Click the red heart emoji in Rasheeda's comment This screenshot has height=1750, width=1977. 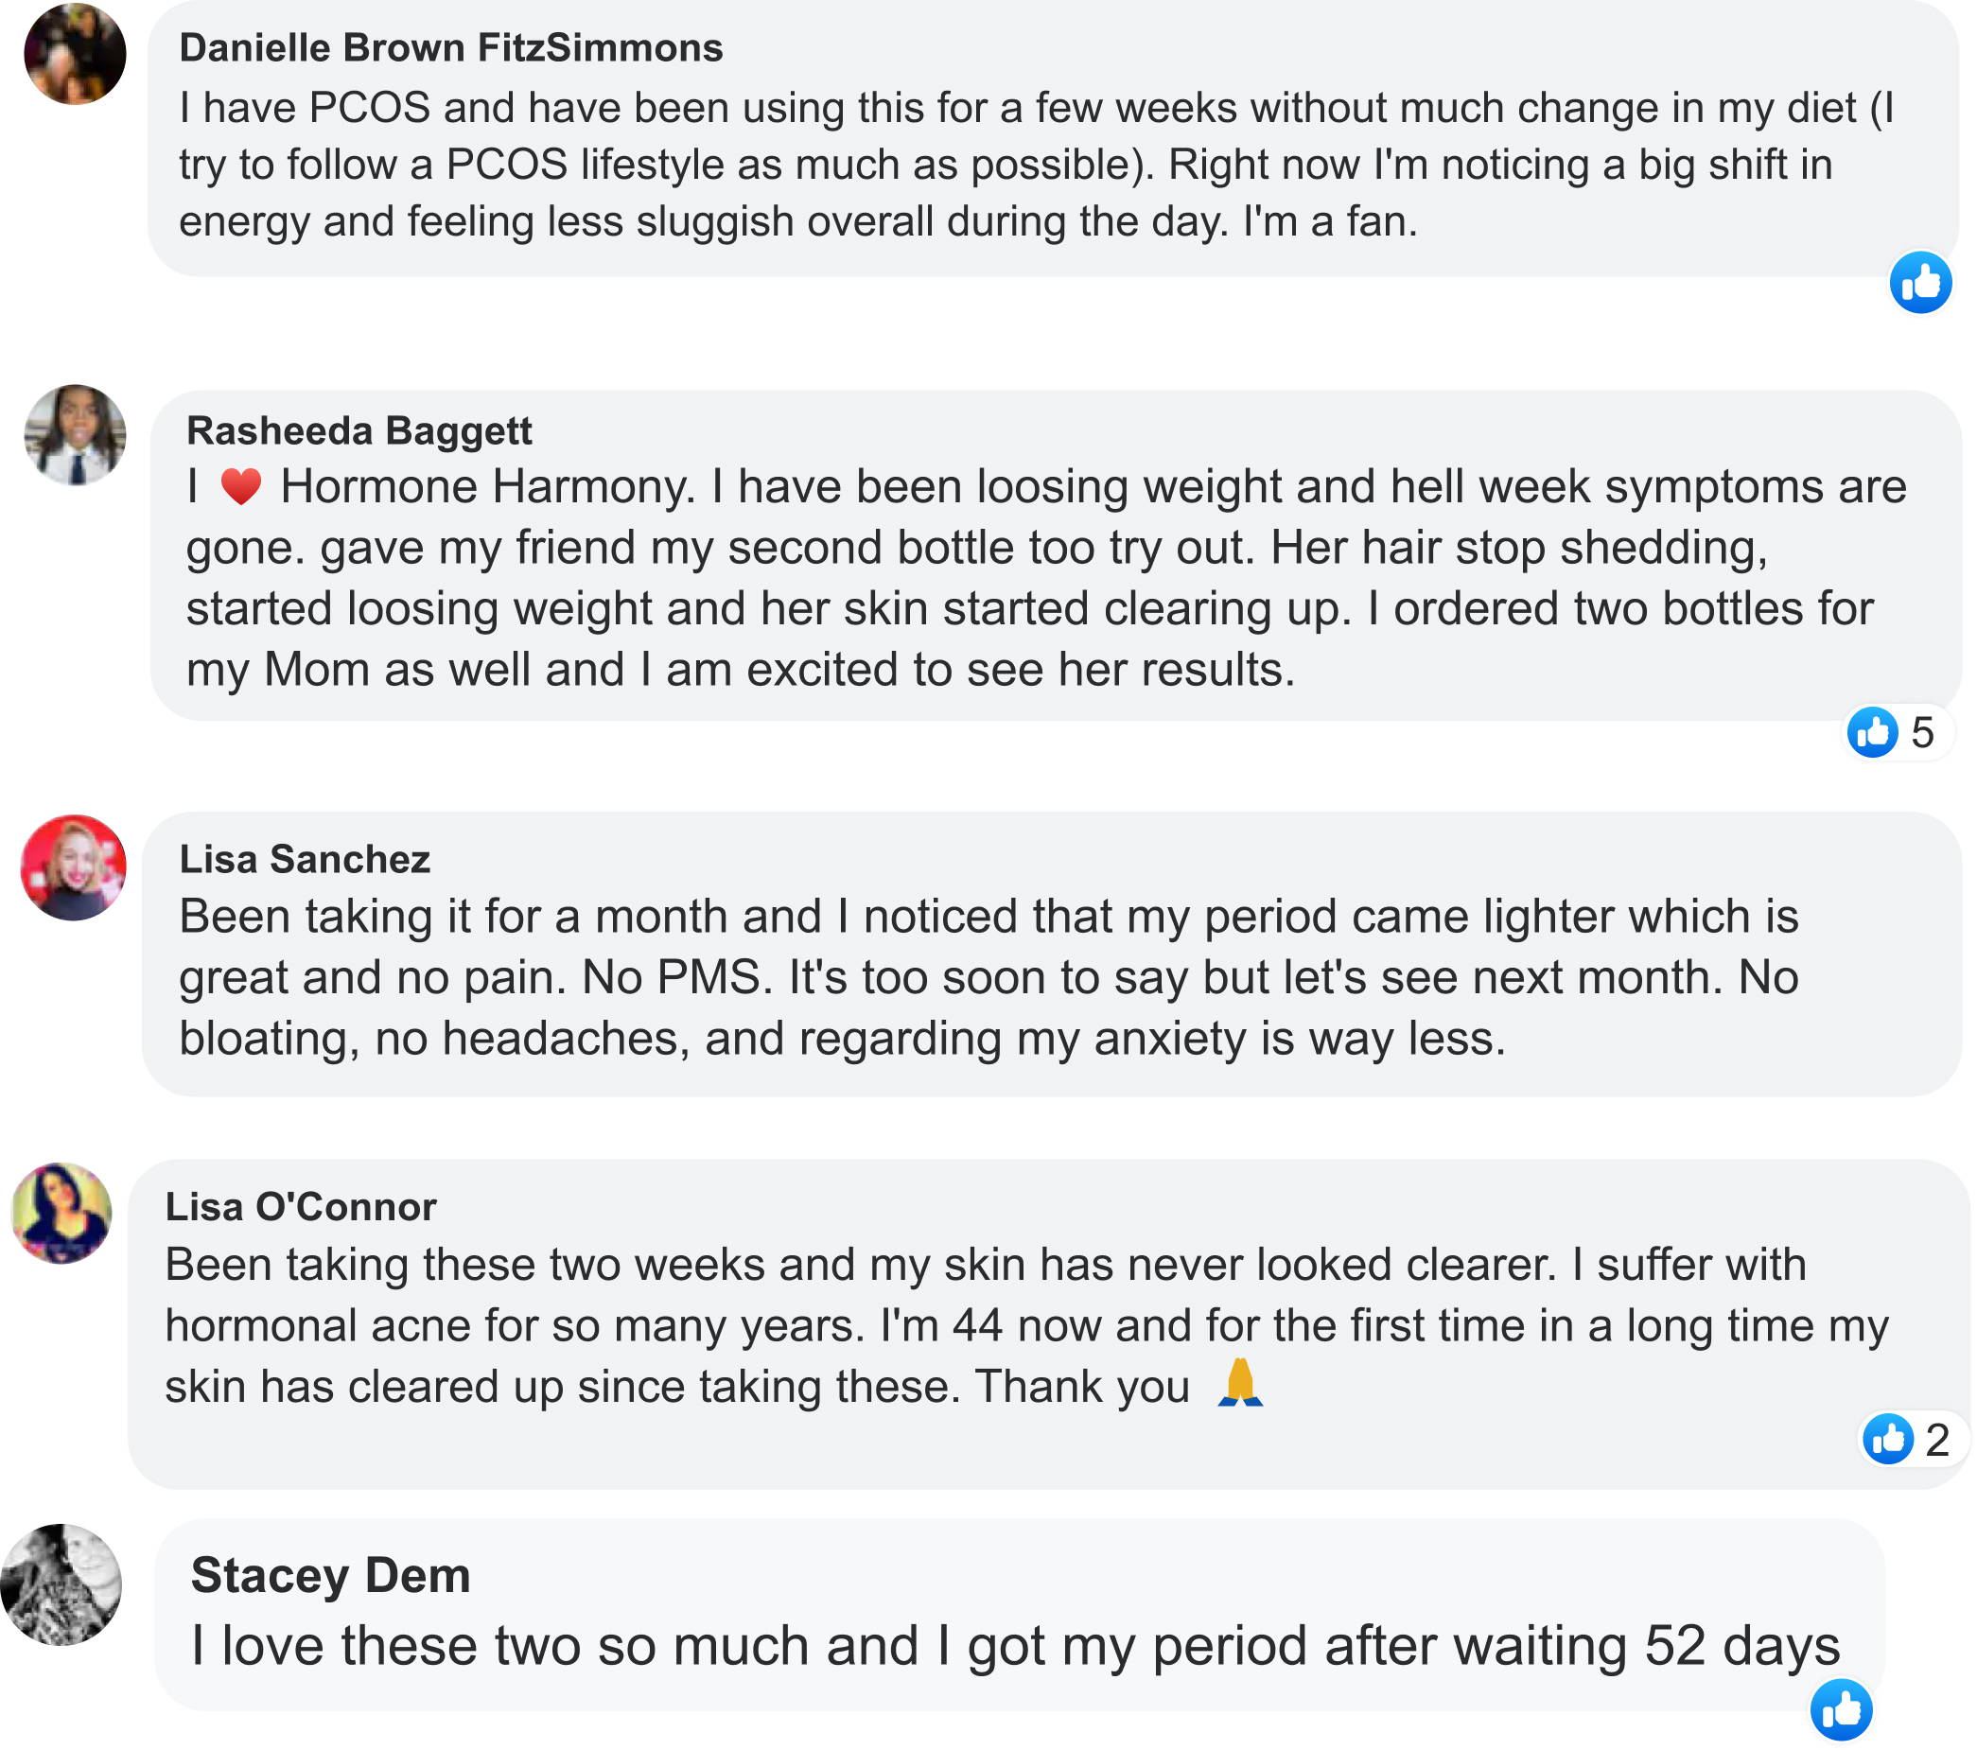[x=241, y=486]
